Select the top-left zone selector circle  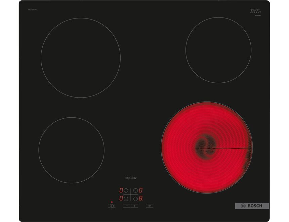tap(126, 190)
